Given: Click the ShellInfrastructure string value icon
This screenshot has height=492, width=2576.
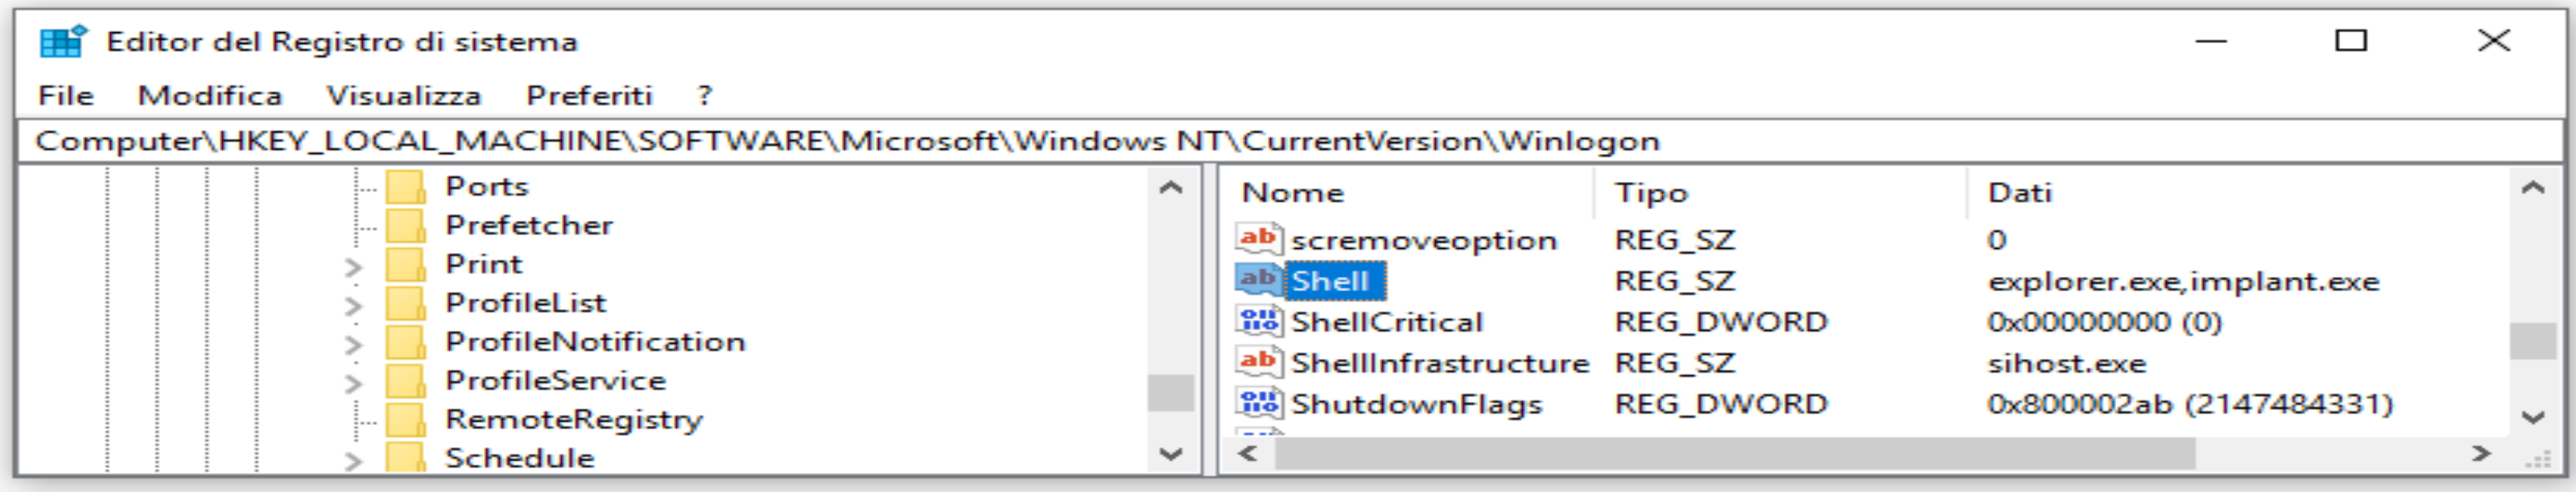Looking at the screenshot, I should pyautogui.click(x=1258, y=362).
